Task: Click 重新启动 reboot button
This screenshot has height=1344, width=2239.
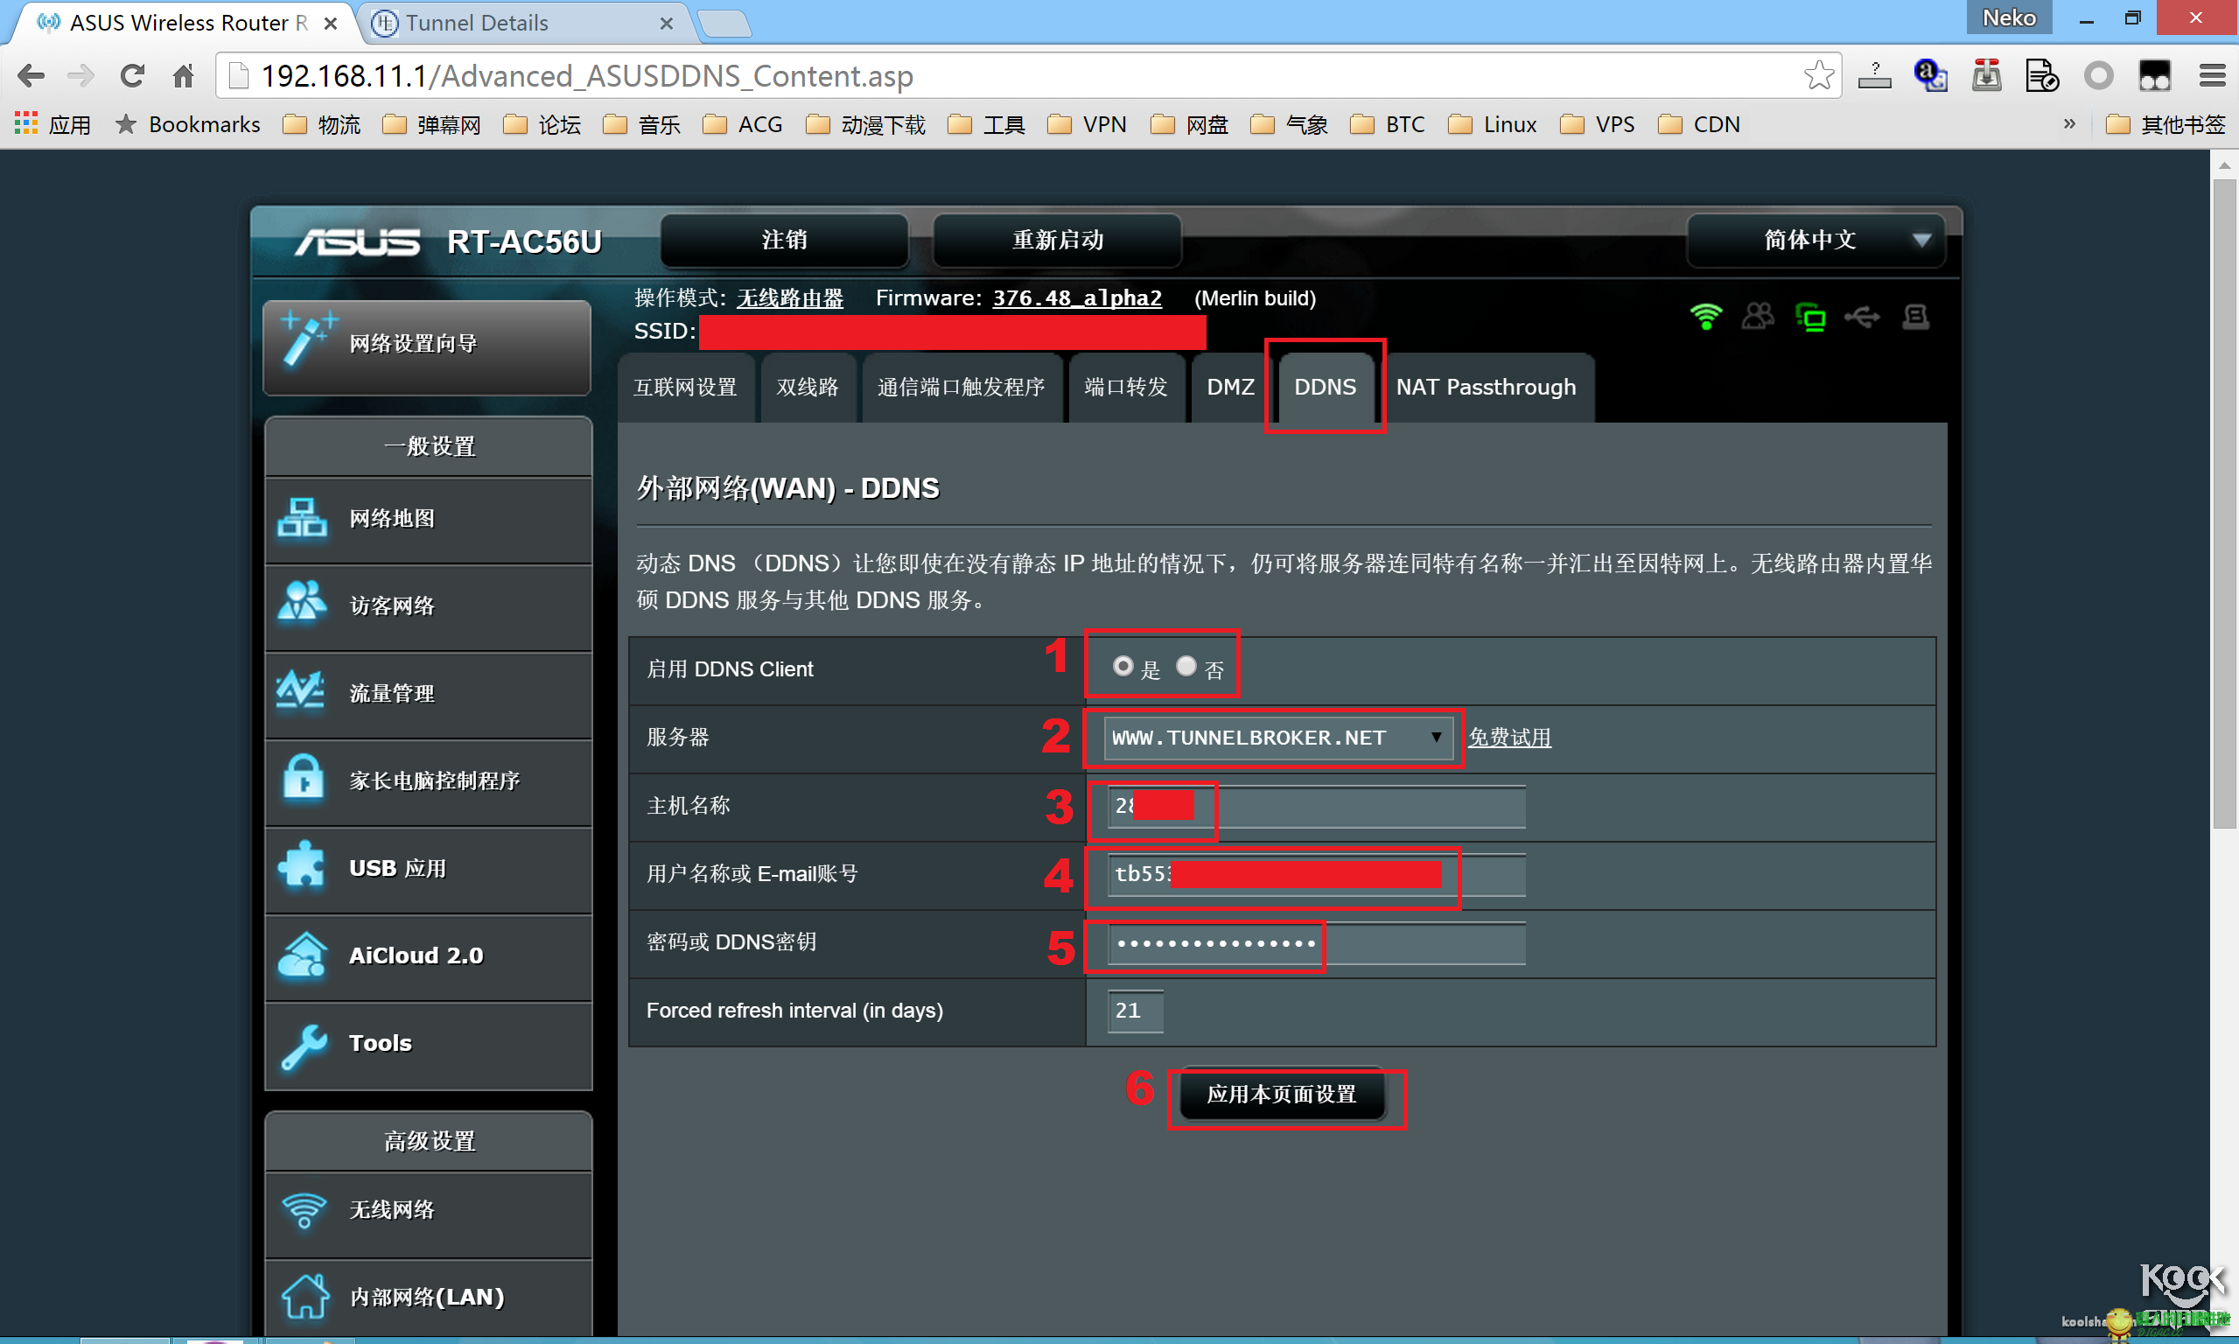Action: (x=1057, y=240)
